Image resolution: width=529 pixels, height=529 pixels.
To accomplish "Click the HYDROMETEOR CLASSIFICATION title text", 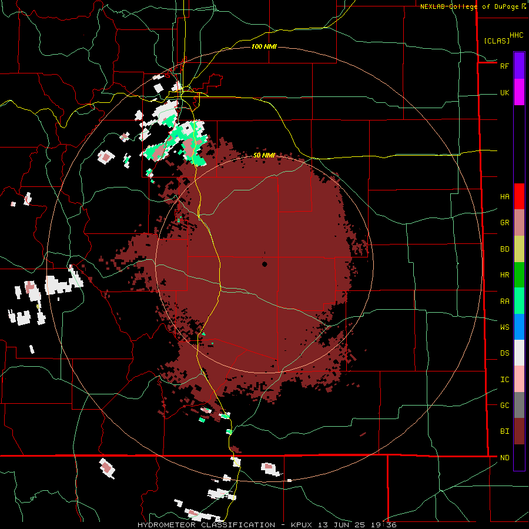I will 206,525.
